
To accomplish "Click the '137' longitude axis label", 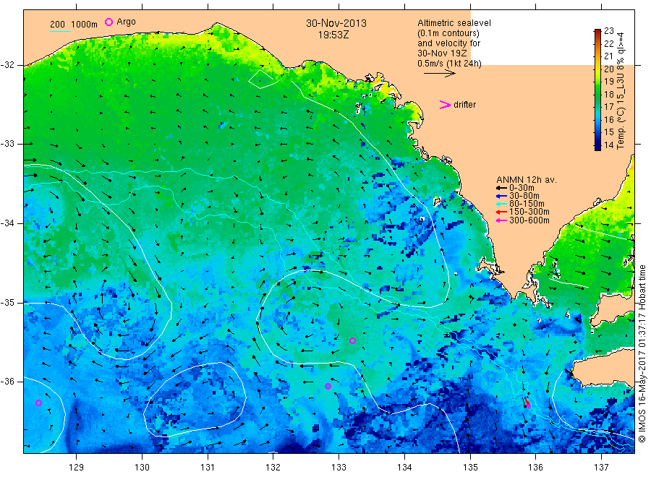I will 601,467.
